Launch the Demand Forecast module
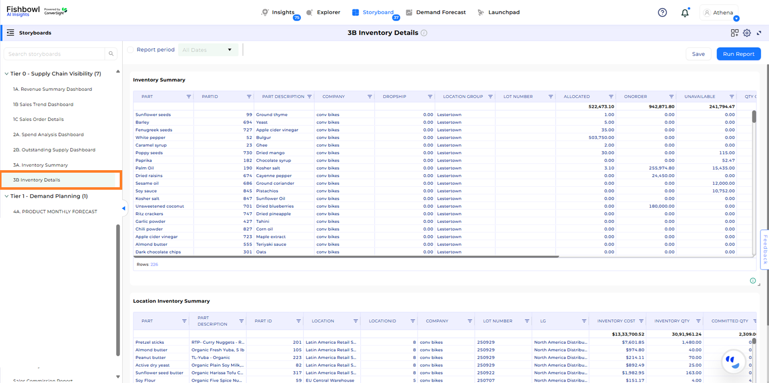Screen dimensions: 769x383 pyautogui.click(x=441, y=12)
